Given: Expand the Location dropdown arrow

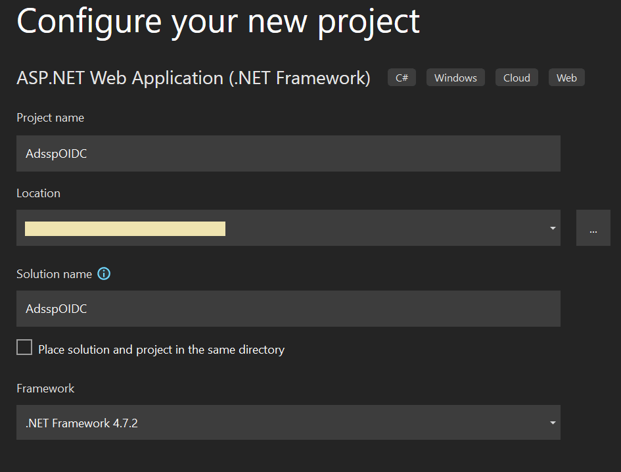Looking at the screenshot, I should coord(553,228).
